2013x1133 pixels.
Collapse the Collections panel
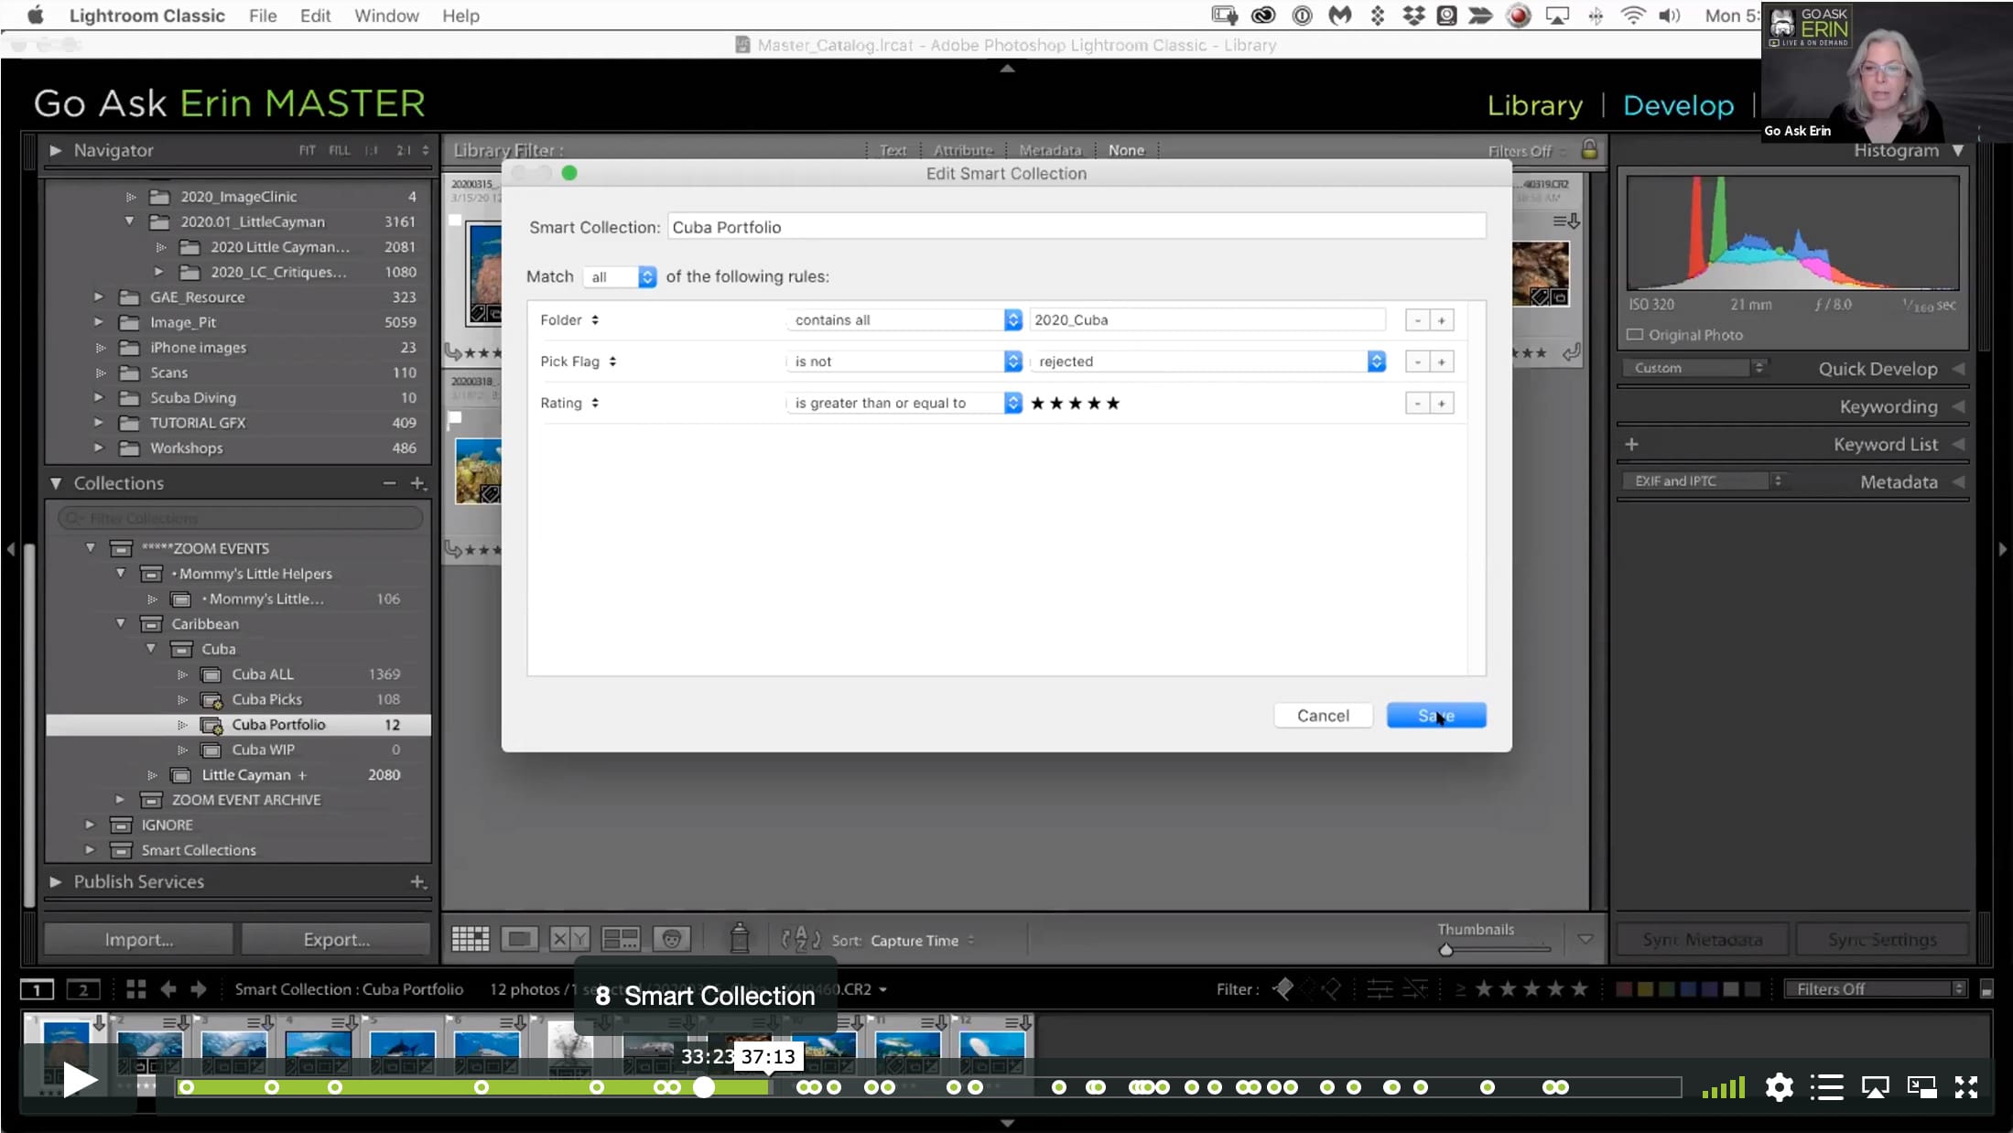click(x=55, y=483)
